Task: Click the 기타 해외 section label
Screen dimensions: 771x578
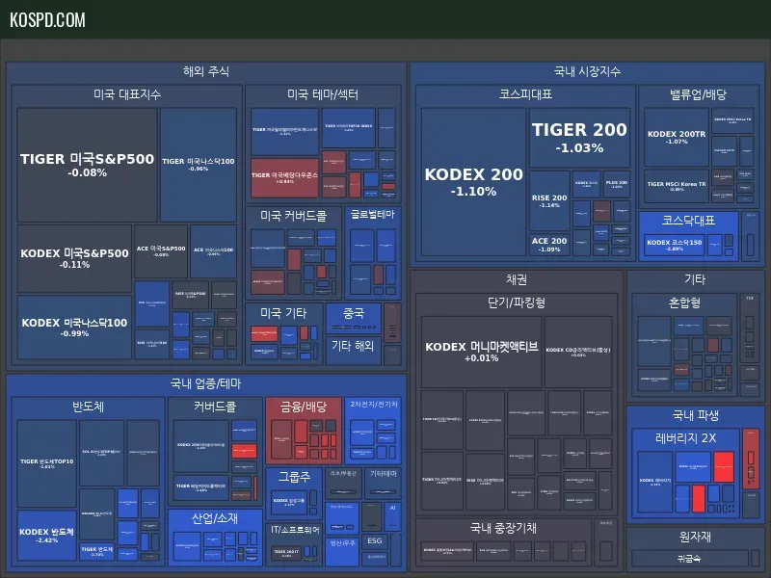Action: point(353,346)
